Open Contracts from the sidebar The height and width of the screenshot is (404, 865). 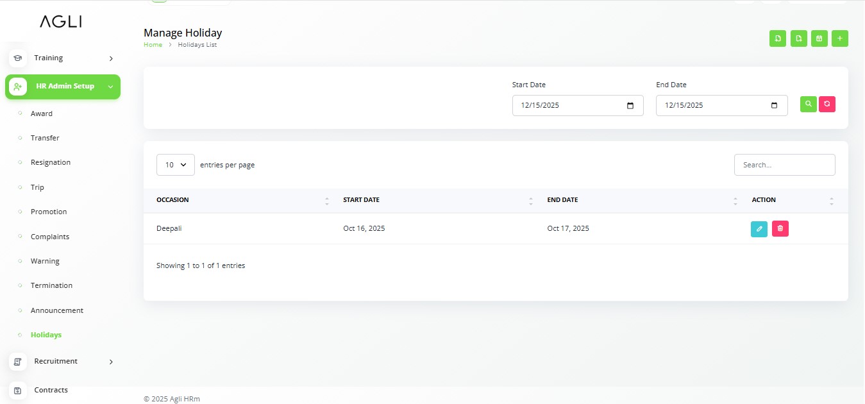[51, 391]
